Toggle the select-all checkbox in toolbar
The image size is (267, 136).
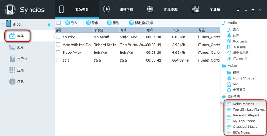58,23
